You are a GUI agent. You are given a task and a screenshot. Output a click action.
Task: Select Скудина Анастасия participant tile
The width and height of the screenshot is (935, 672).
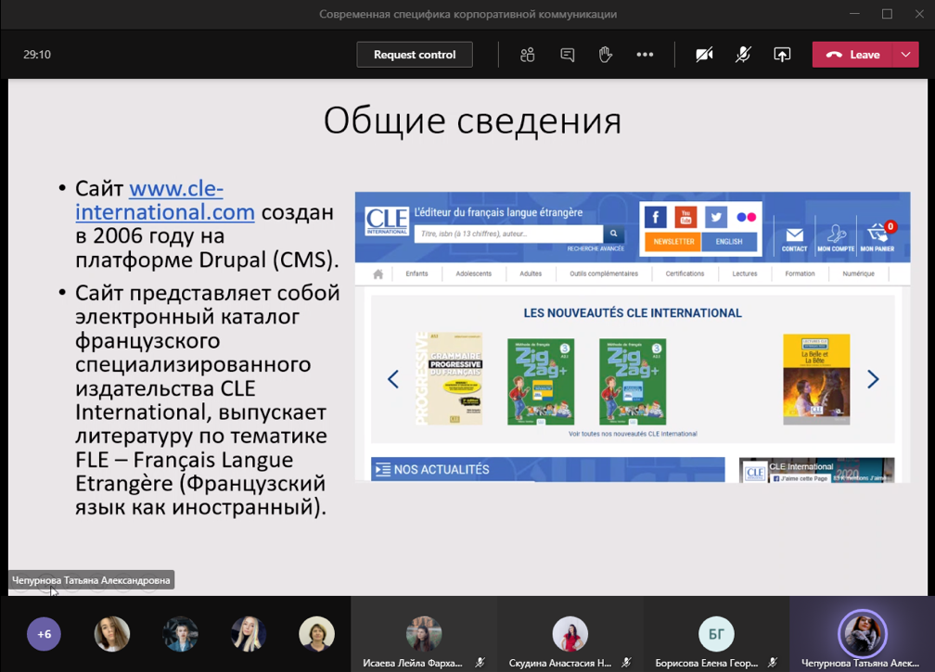tap(570, 634)
